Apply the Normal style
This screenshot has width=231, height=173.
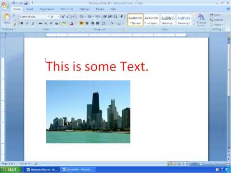coord(135,20)
